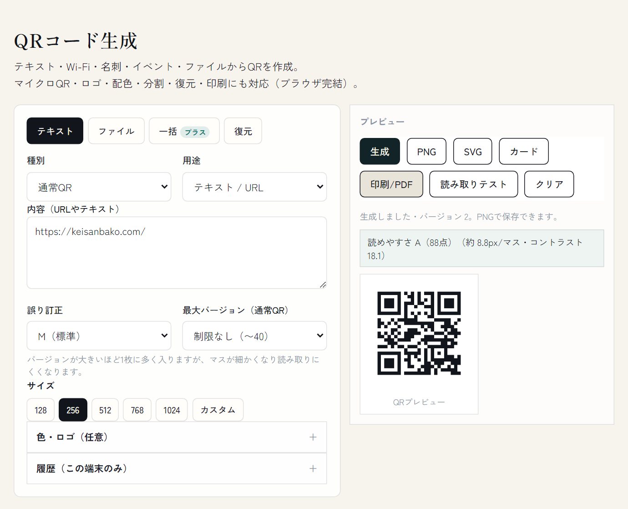Click the クリア button

tap(549, 184)
